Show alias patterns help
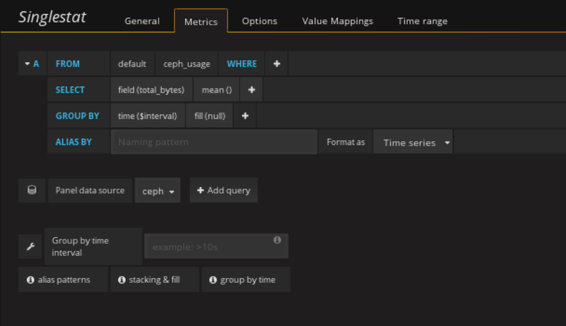This screenshot has width=566, height=326. (63, 280)
